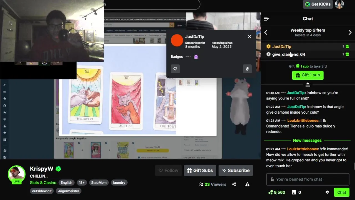Image resolution: width=355 pixels, height=200 pixels.
Task: Open the shop storefront icon
Action: tap(294, 192)
